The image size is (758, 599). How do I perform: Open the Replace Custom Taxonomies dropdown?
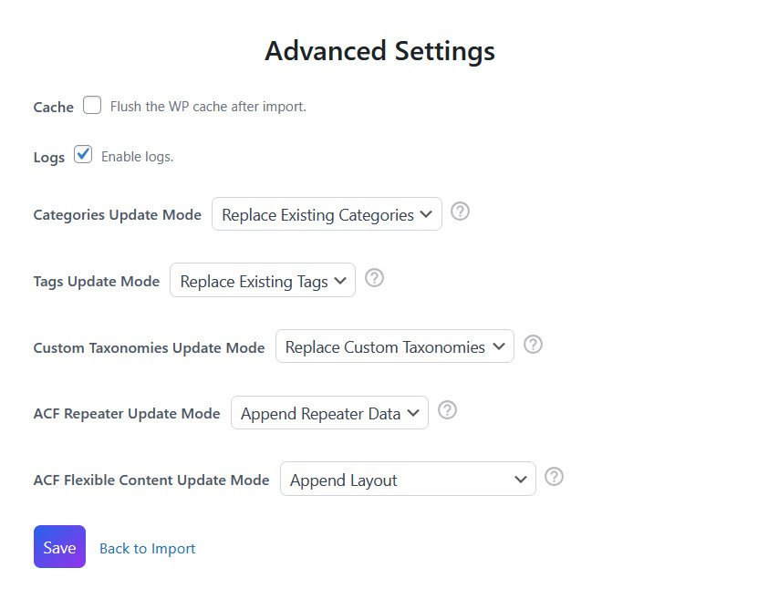point(394,346)
